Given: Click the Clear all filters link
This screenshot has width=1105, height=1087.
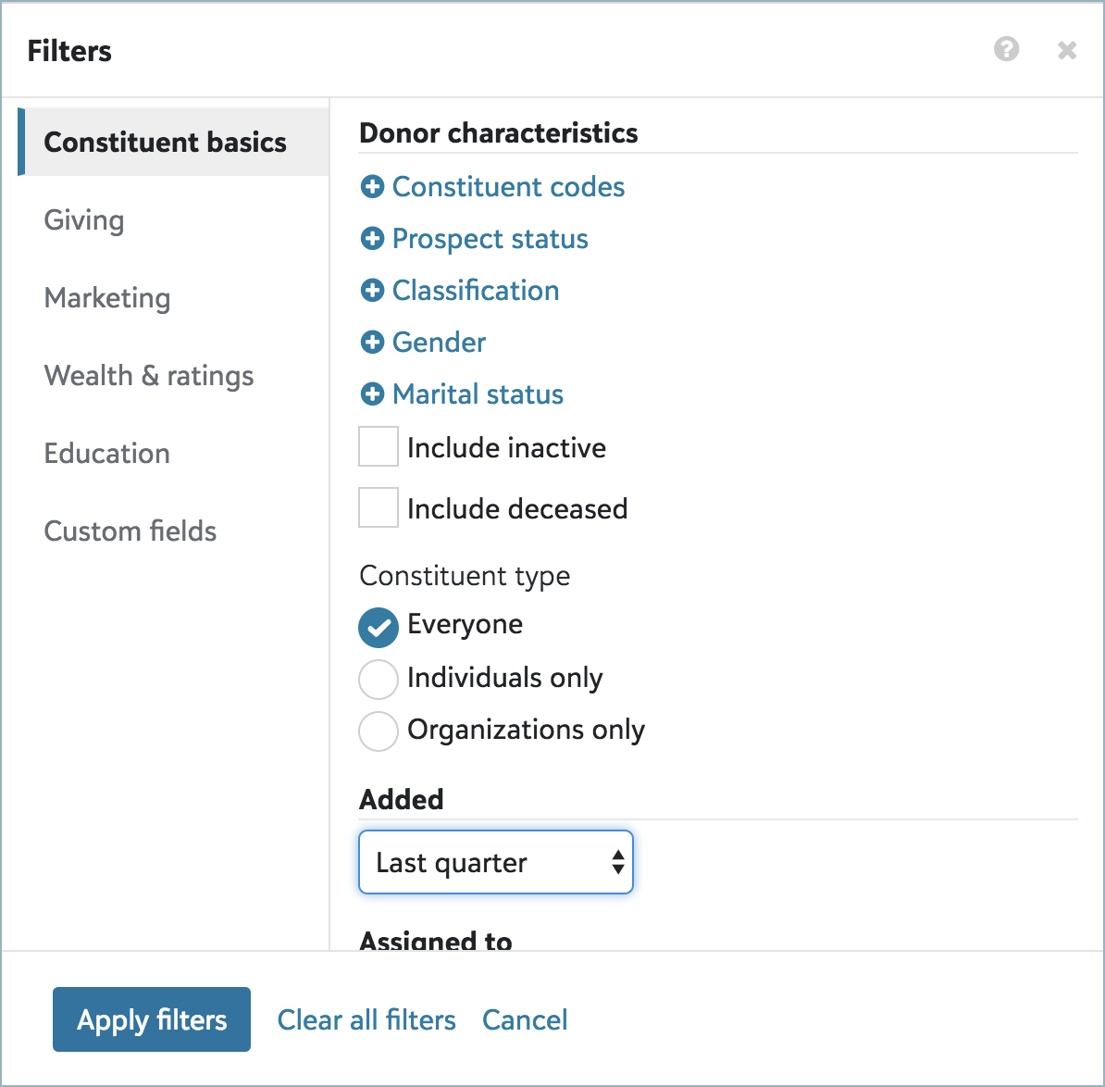Looking at the screenshot, I should pyautogui.click(x=366, y=1020).
